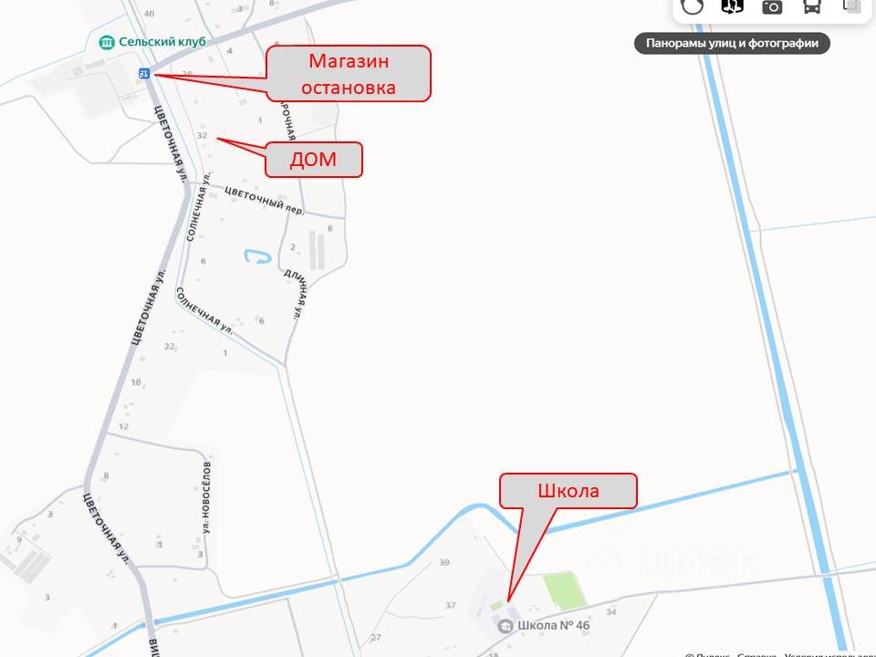This screenshot has height=657, width=876.
Task: Click the red Школа callout box
Action: (568, 491)
